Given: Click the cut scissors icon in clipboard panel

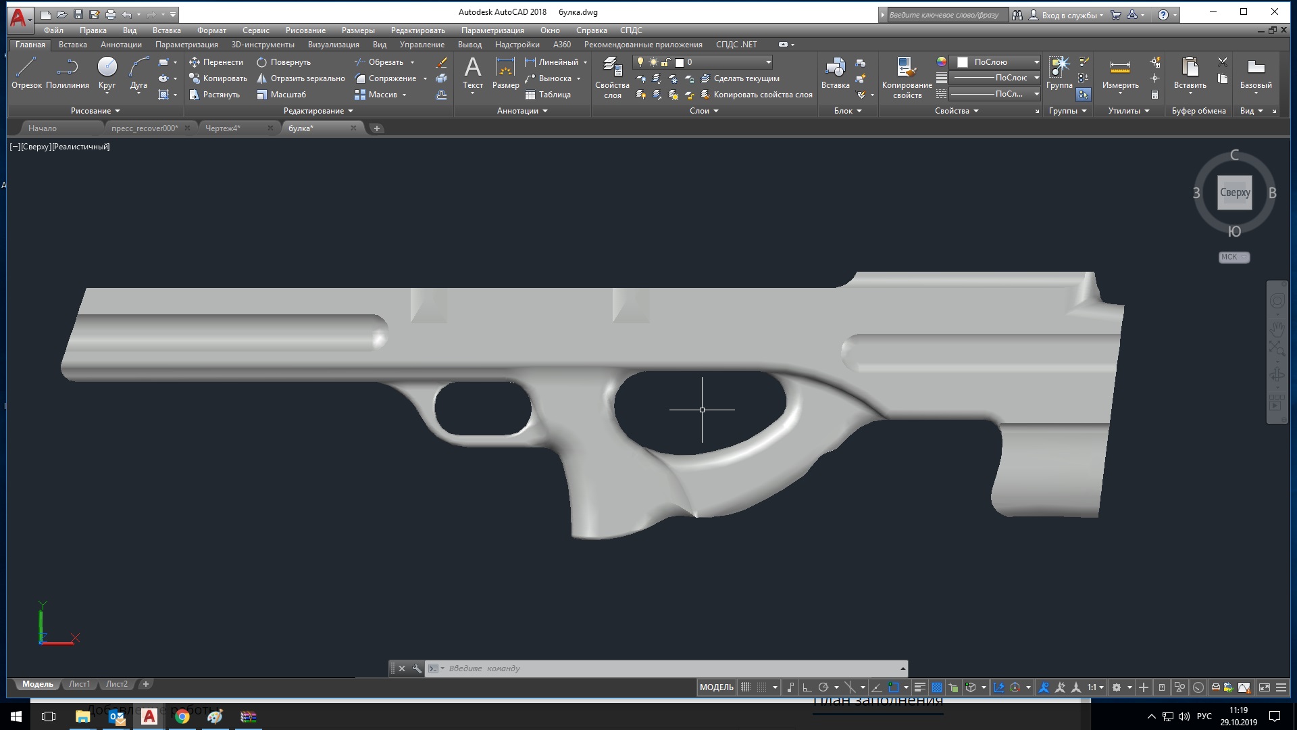Looking at the screenshot, I should click(x=1223, y=62).
